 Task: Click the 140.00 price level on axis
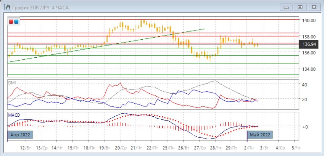pyautogui.click(x=309, y=20)
